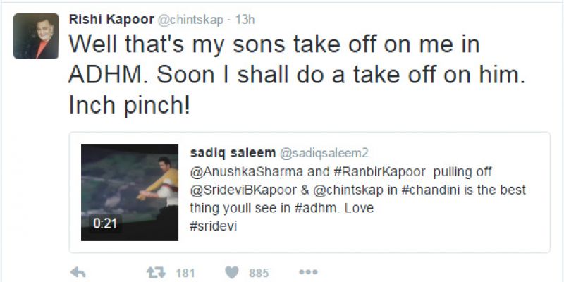Open the three-dot more options menu
Image resolution: width=564 pixels, height=282 pixels.
[308, 272]
